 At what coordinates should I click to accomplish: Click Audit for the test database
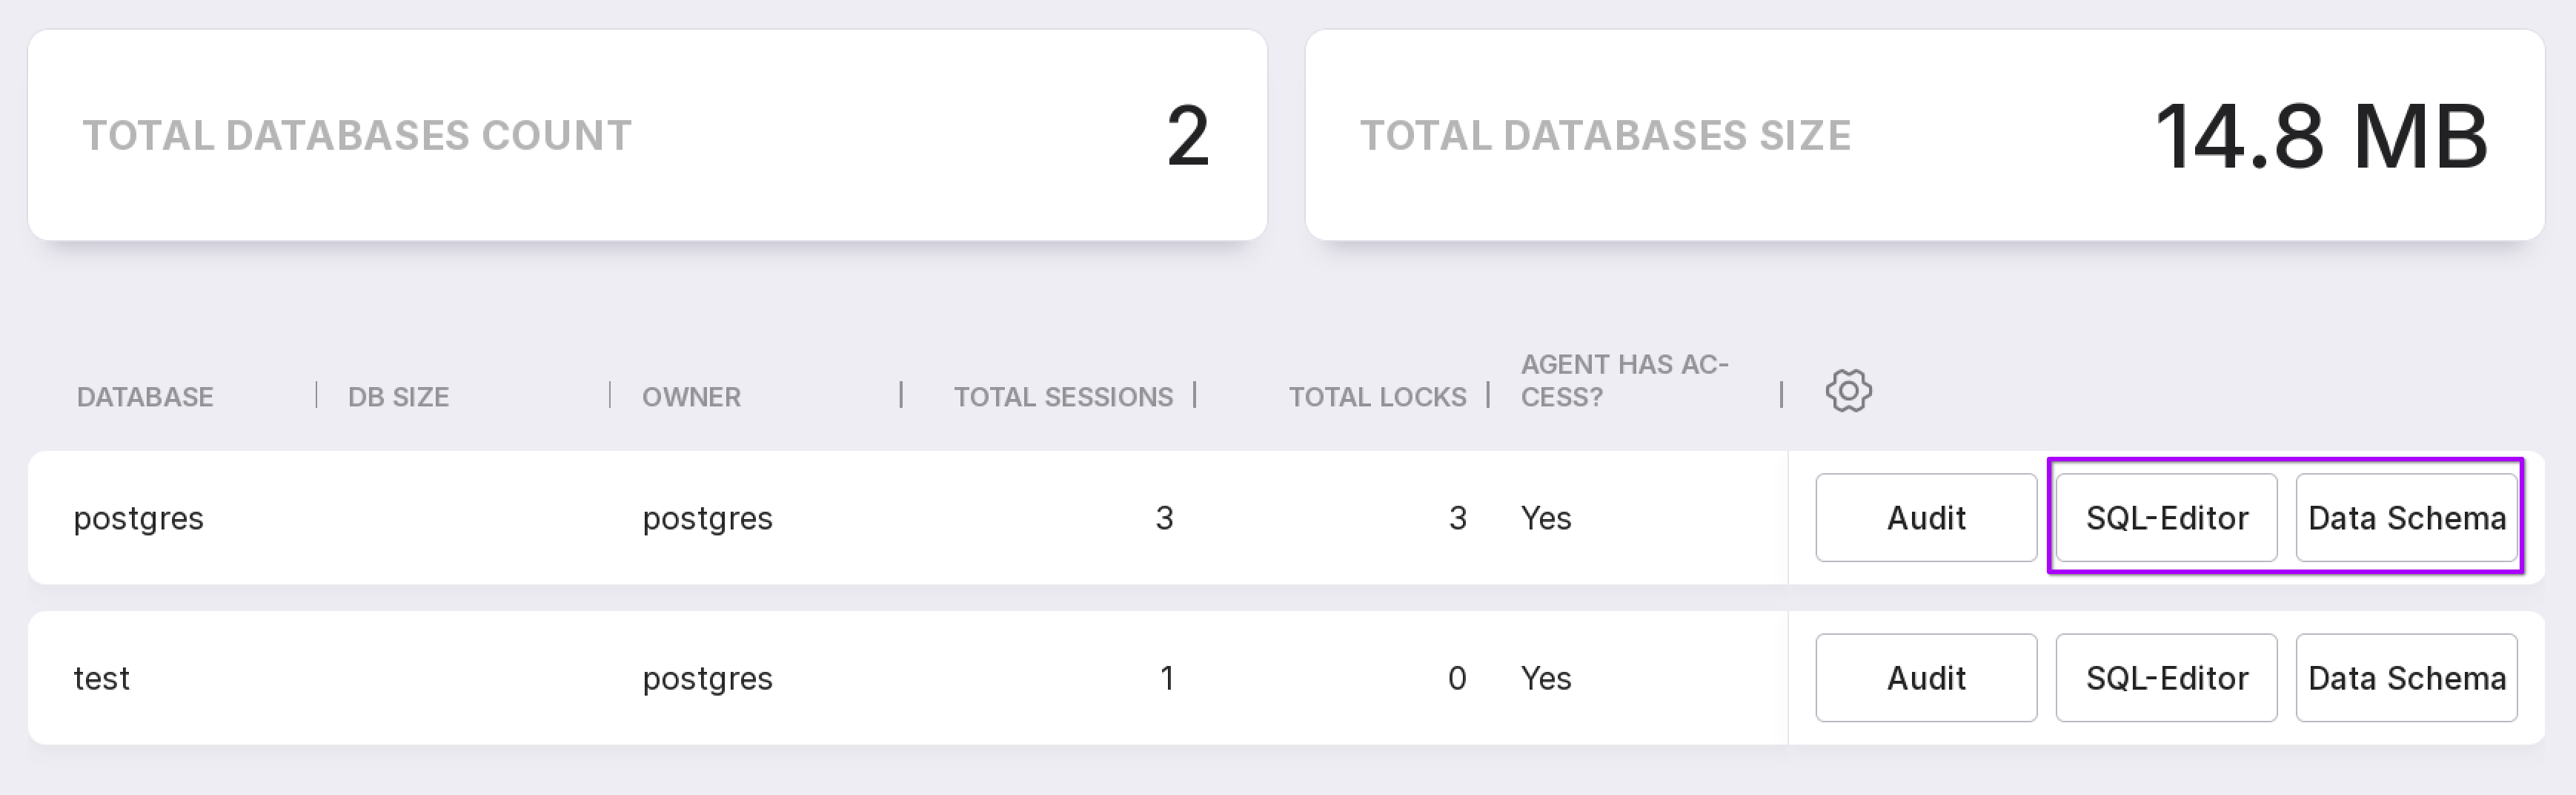click(1925, 678)
